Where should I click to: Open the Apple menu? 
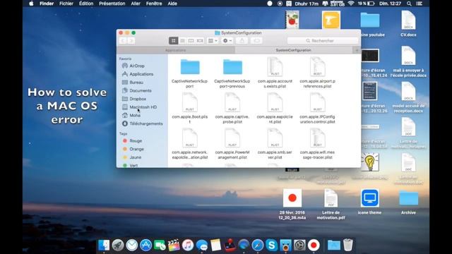[31, 4]
